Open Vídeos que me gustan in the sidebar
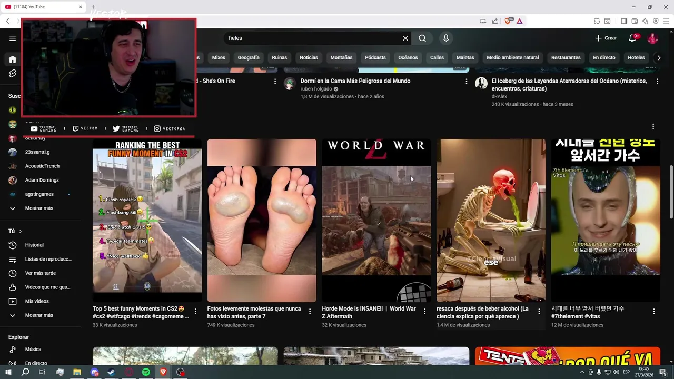674x379 pixels. [41, 287]
